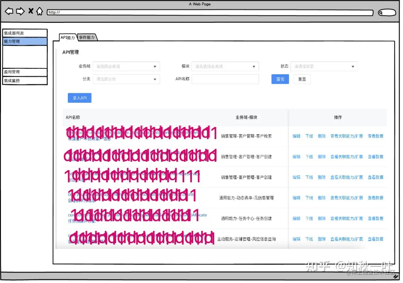403x283 pixels.
Task: Focus the http:// address bar
Action: (x=210, y=13)
